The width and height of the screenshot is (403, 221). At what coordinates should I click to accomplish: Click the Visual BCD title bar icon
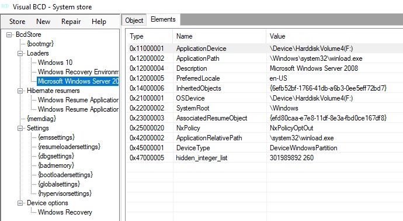pyautogui.click(x=5, y=6)
